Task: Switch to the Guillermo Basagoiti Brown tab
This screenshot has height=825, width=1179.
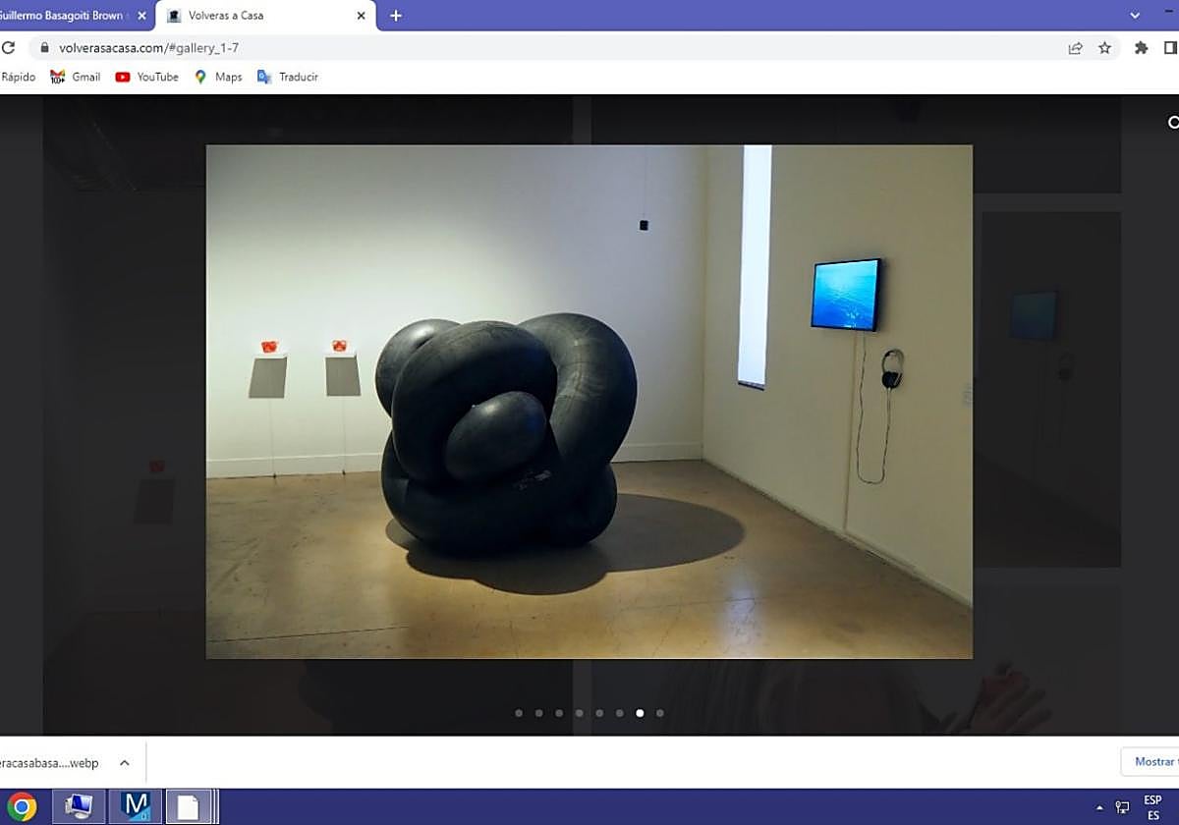Action: [69, 16]
